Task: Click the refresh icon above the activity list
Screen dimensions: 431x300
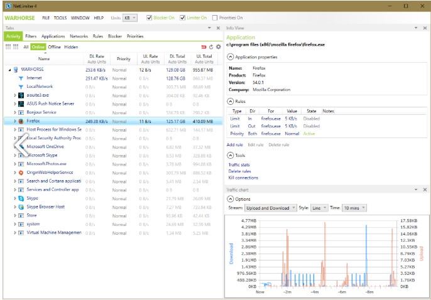Action: click(x=211, y=46)
